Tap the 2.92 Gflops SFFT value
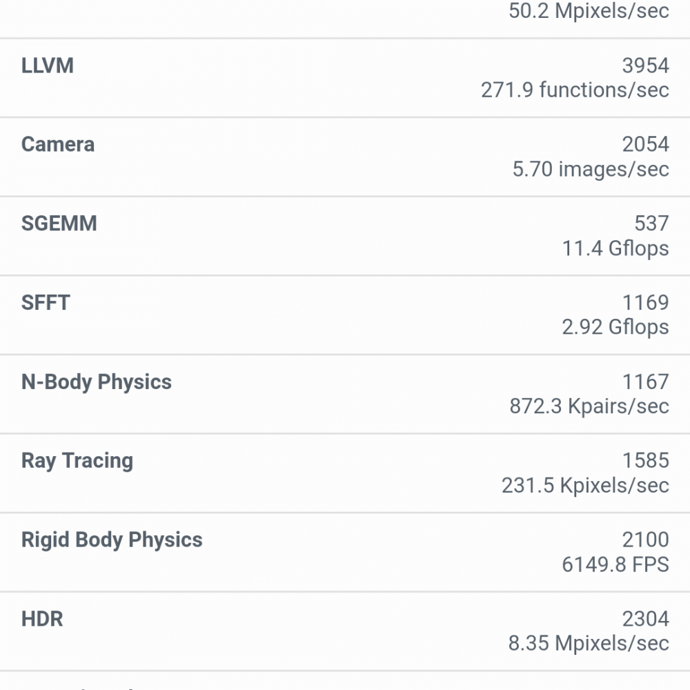The image size is (690, 690). pyautogui.click(x=615, y=327)
